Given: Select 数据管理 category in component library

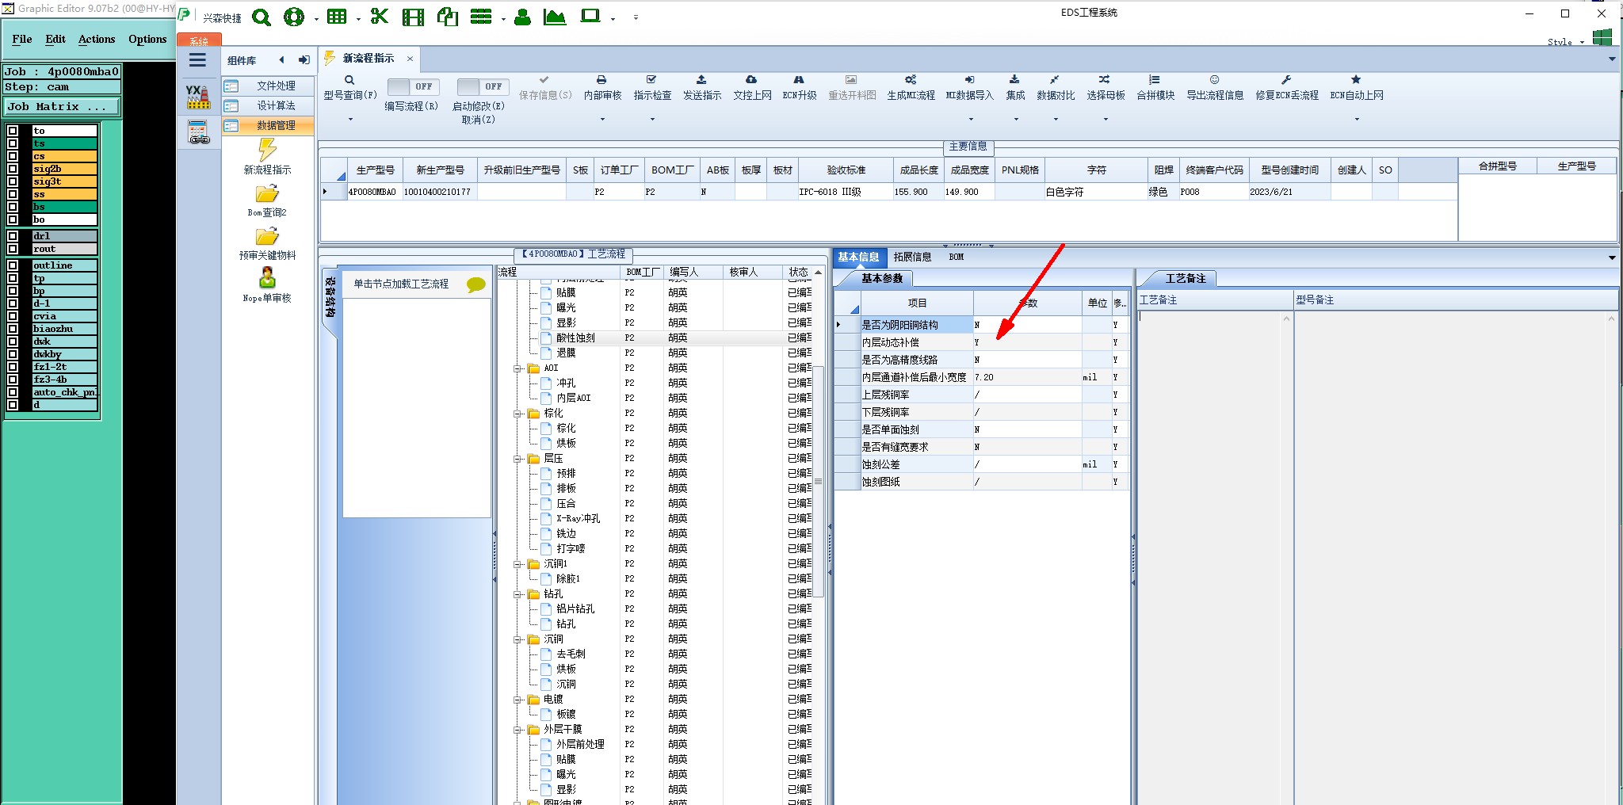Looking at the screenshot, I should point(268,125).
